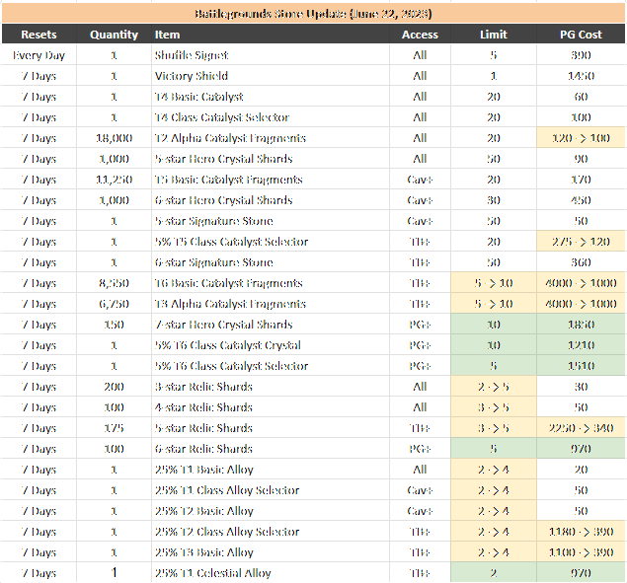627x583 pixels.
Task: Select the 5-star Relic Shards cell
Action: coord(271,428)
